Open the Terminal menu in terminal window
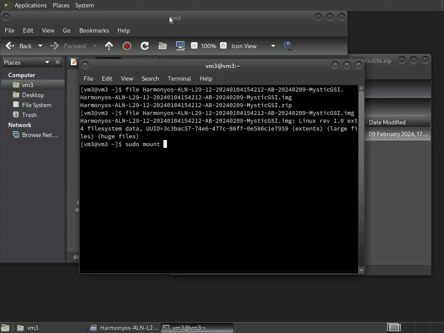 click(179, 78)
